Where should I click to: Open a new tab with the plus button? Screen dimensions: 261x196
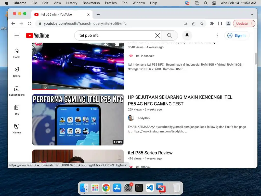point(98,15)
